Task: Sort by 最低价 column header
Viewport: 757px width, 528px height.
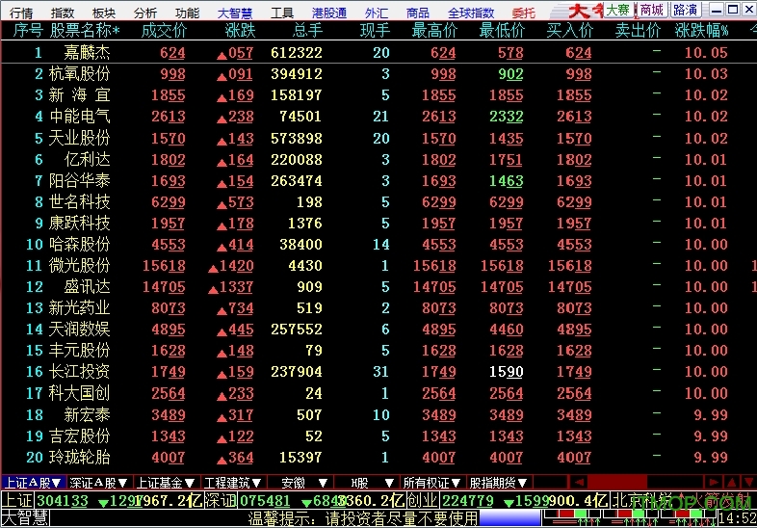Action: point(502,31)
